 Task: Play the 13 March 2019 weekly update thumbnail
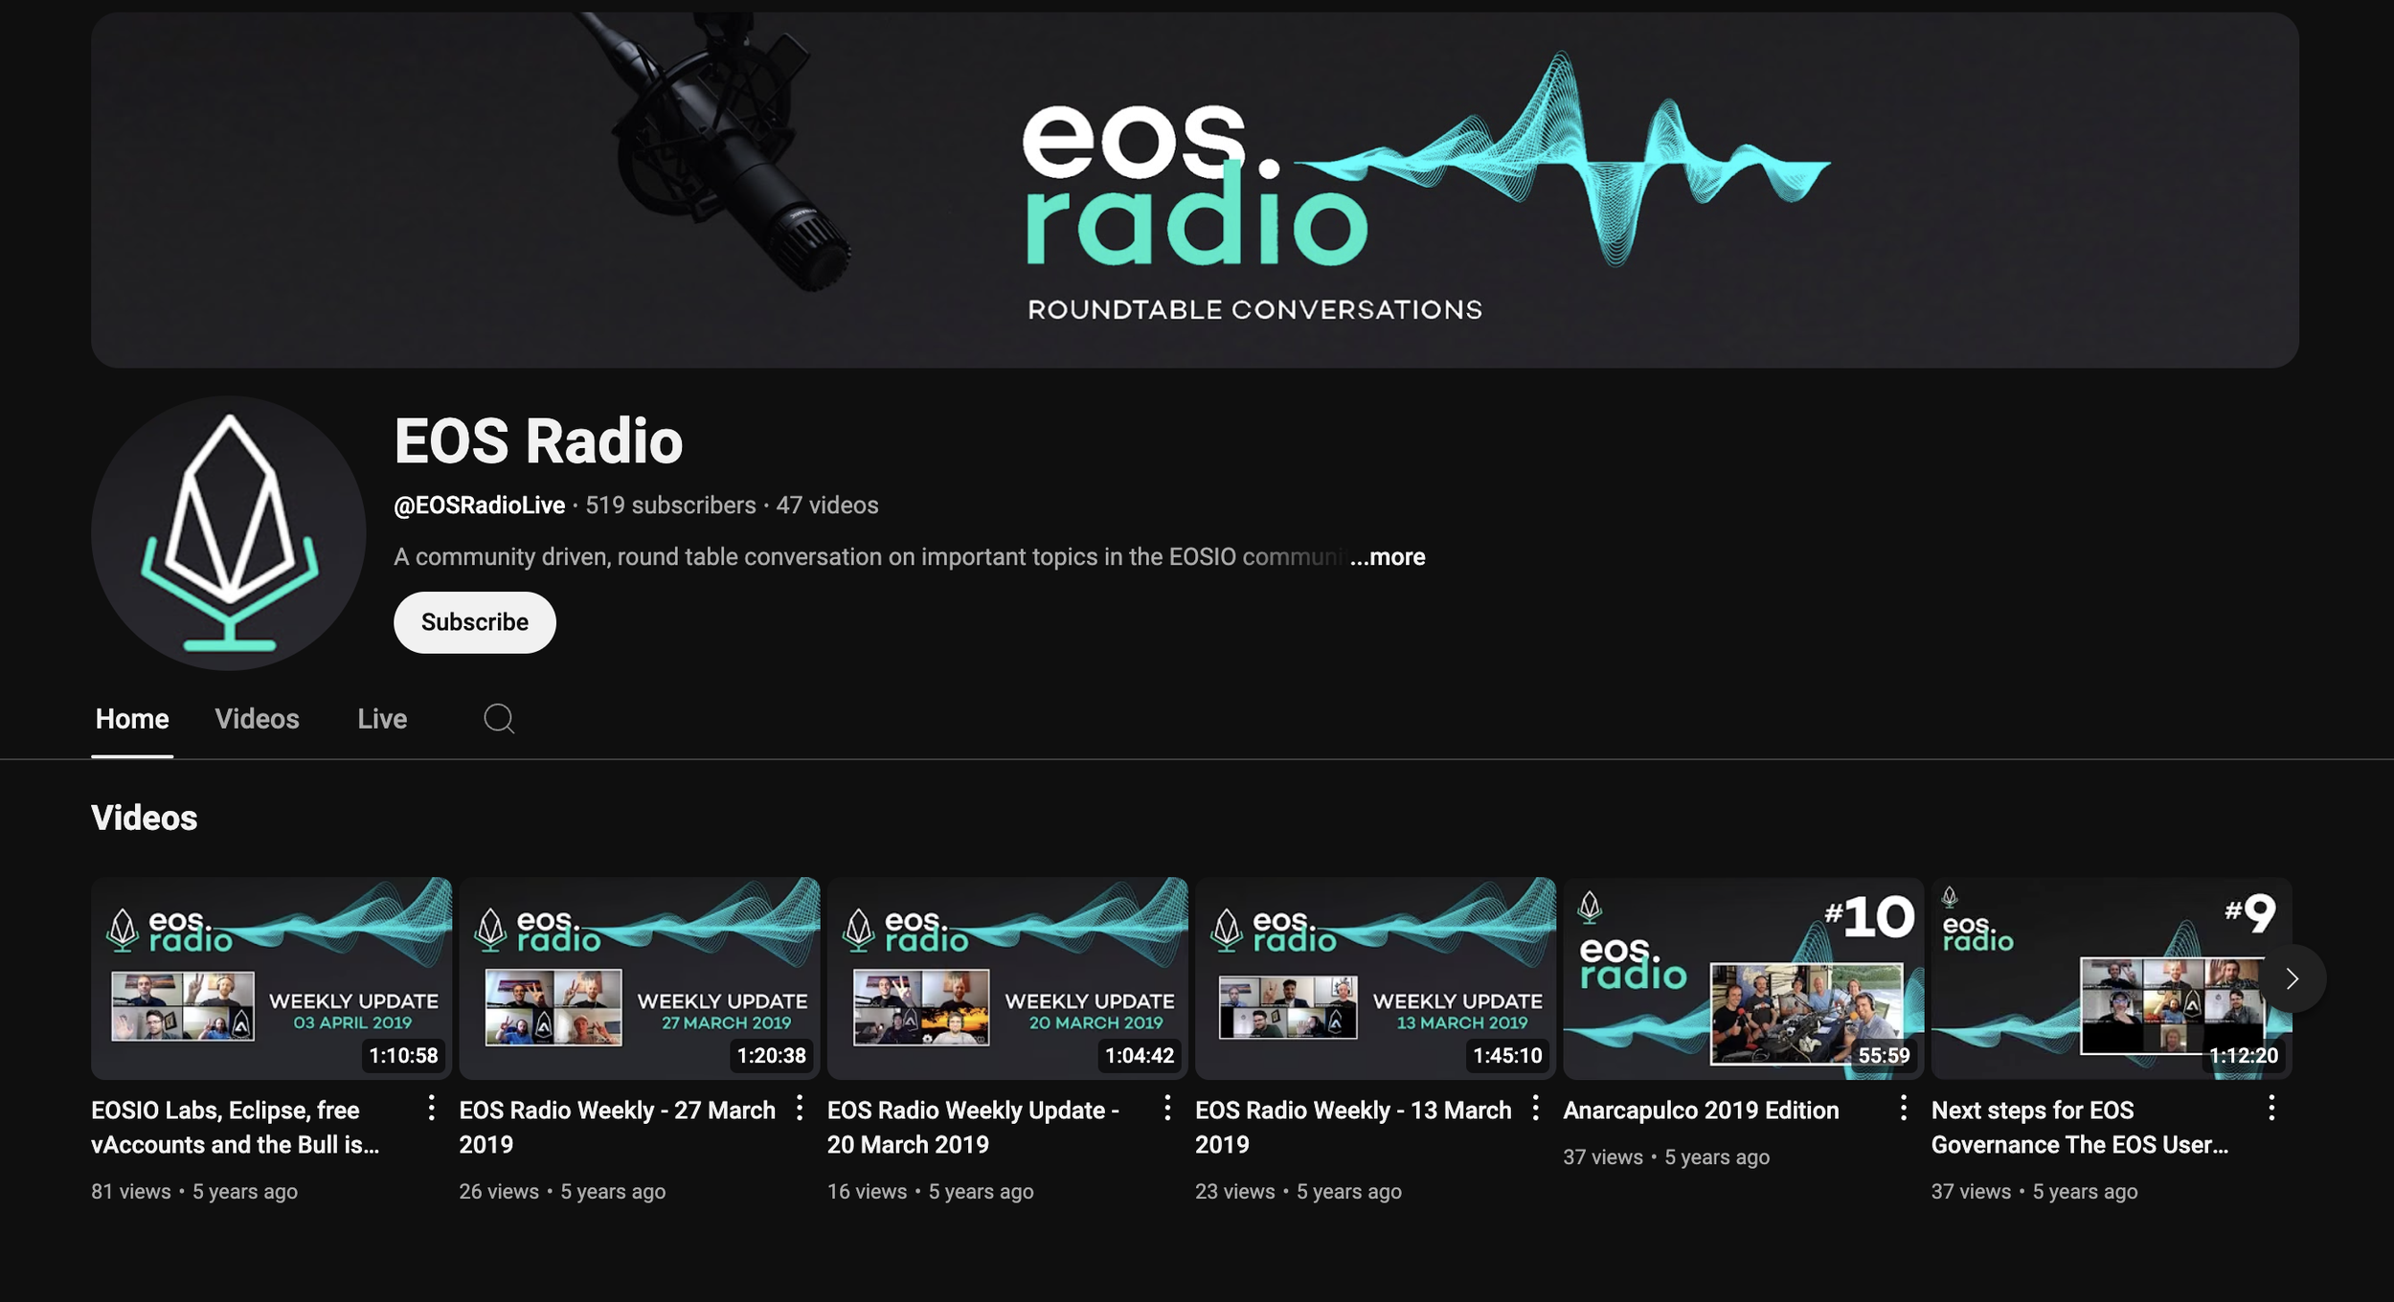[x=1375, y=978]
